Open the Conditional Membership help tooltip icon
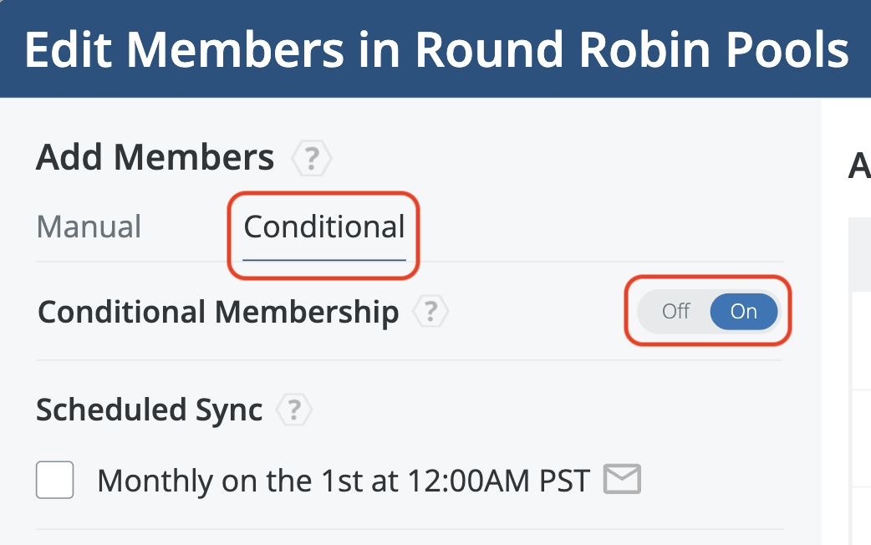The width and height of the screenshot is (871, 545). [430, 312]
